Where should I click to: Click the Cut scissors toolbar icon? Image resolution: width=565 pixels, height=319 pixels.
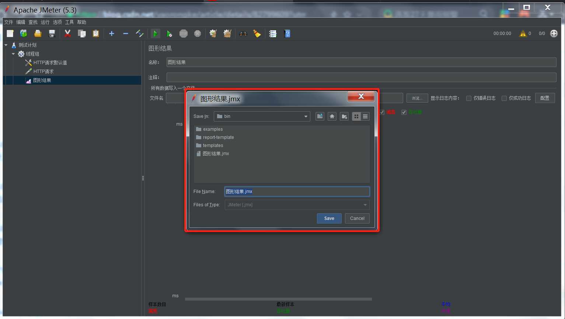(x=67, y=34)
